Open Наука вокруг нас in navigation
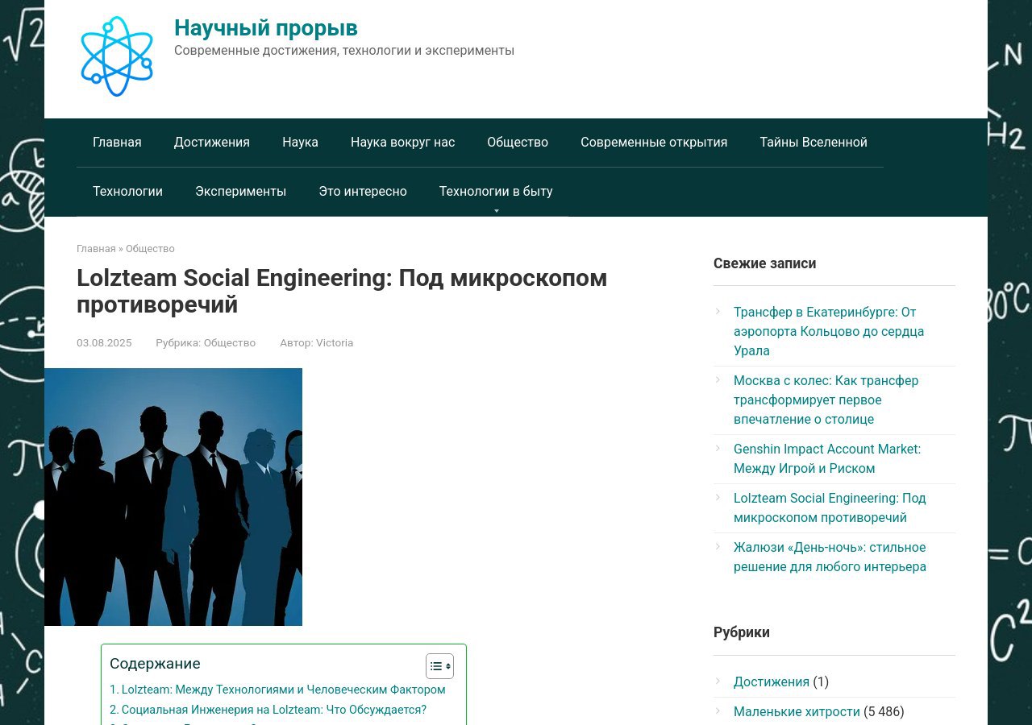This screenshot has height=725, width=1032. [402, 143]
